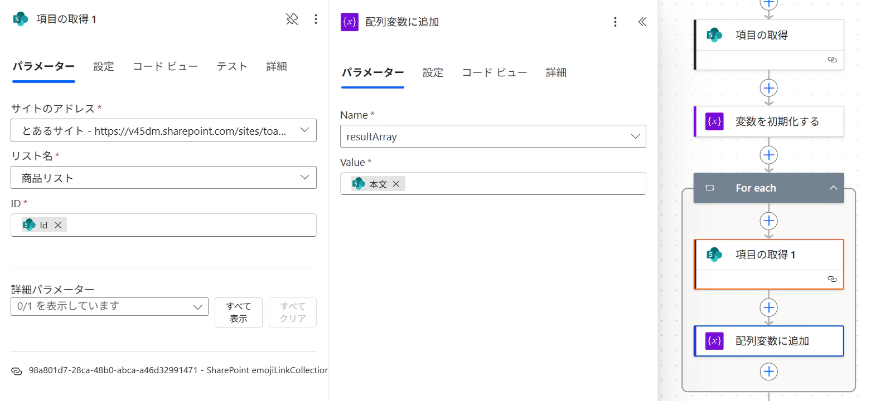Image resolution: width=871 pixels, height=401 pixels.
Task: Click inside the Value input field
Action: (493, 183)
